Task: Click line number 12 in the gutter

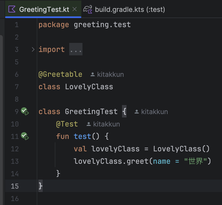Action: coord(15,149)
